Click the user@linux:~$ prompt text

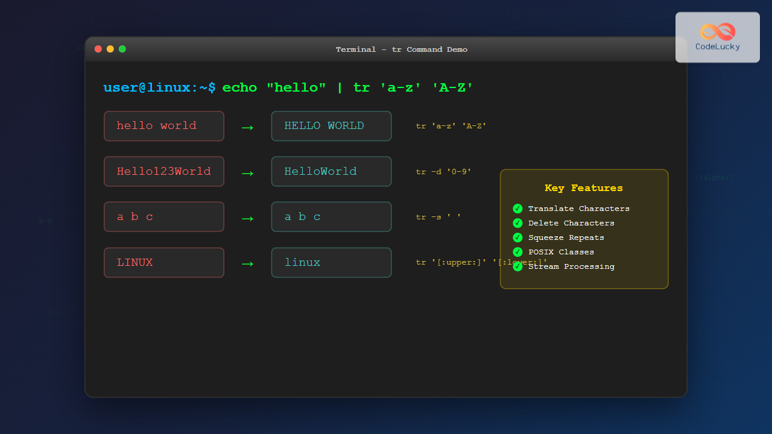click(x=159, y=87)
